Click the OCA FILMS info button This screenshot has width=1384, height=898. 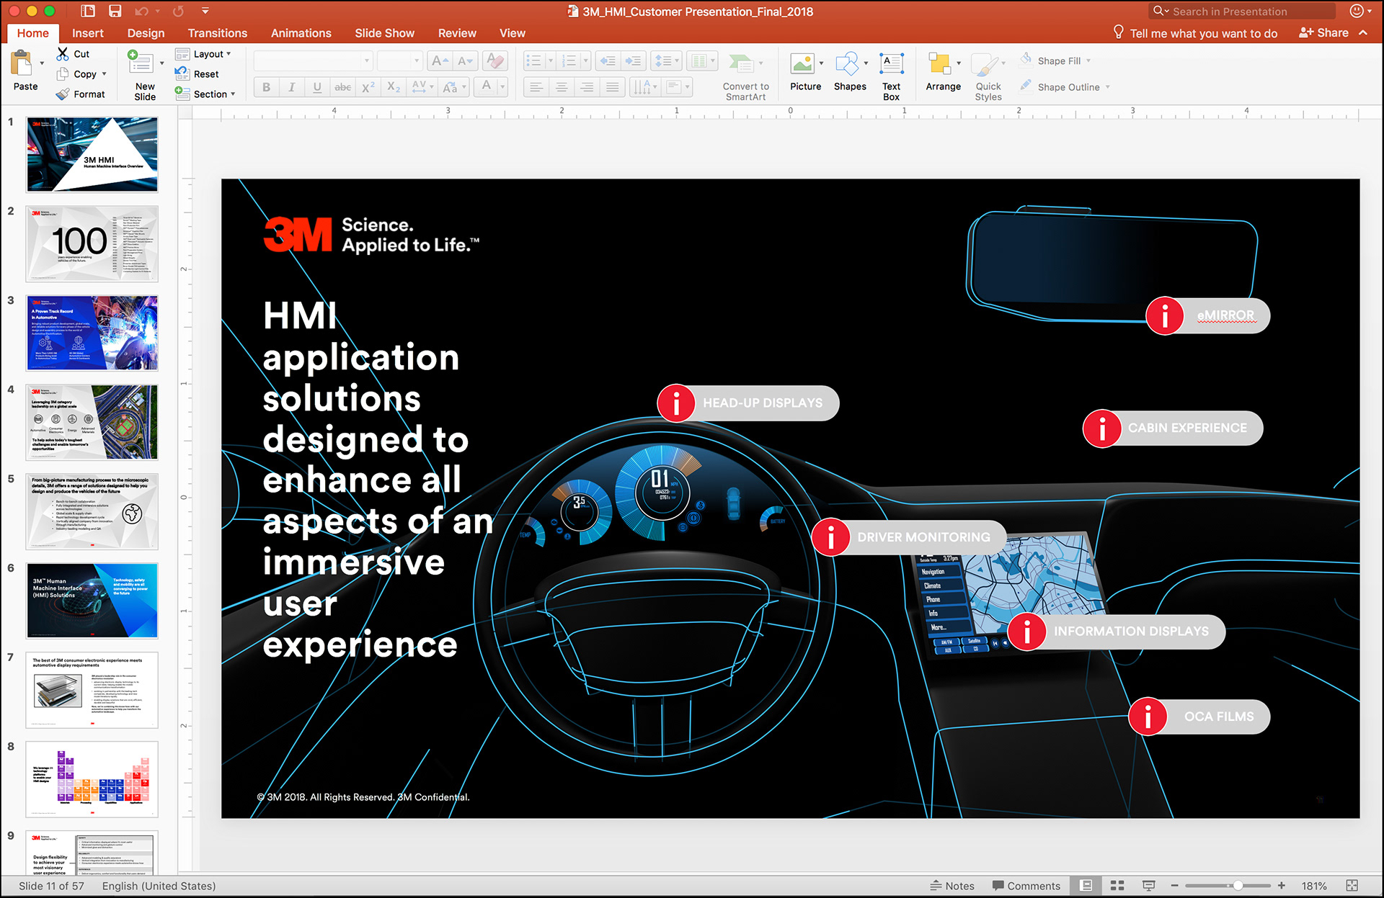click(x=1147, y=717)
